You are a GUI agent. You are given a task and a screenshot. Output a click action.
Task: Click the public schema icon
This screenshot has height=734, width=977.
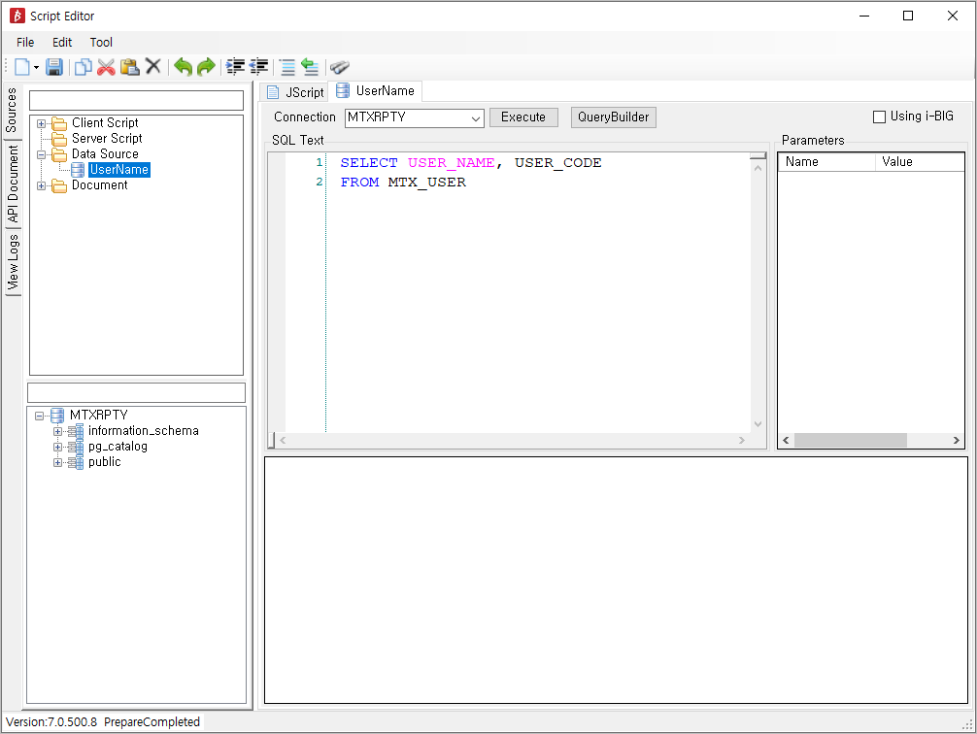tap(76, 462)
